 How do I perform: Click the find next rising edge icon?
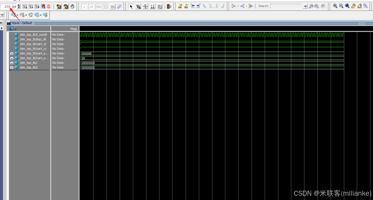pos(223,6)
